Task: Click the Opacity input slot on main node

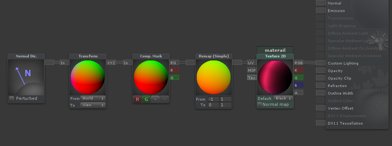Action: pyautogui.click(x=321, y=70)
